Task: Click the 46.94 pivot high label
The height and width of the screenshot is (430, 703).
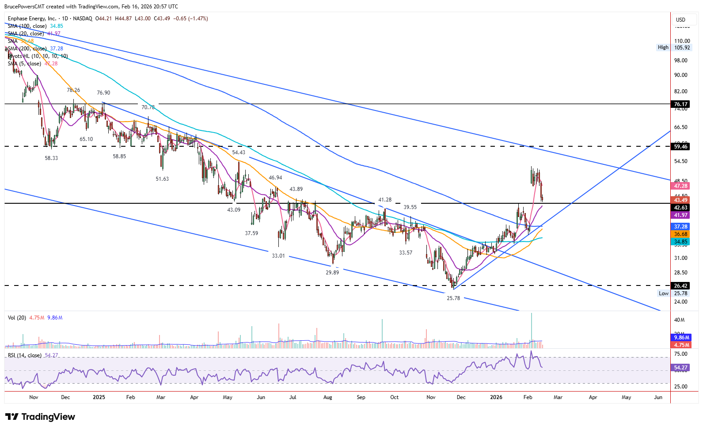Action: (x=275, y=178)
